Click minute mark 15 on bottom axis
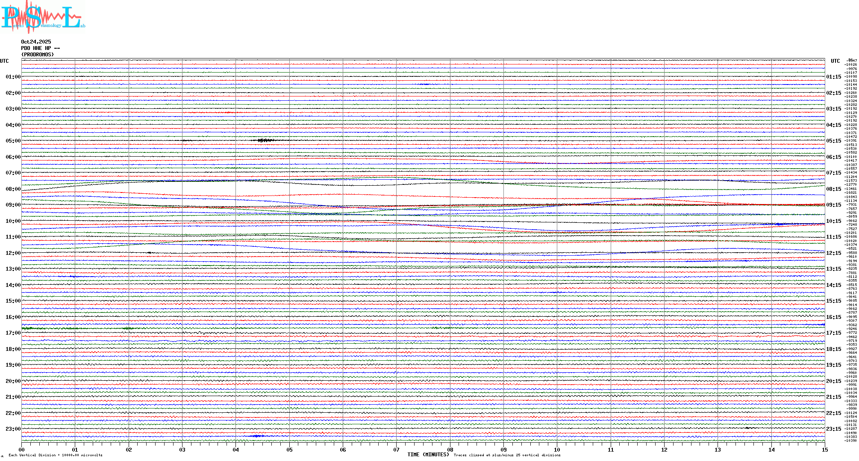This screenshot has height=461, width=859. 824,449
